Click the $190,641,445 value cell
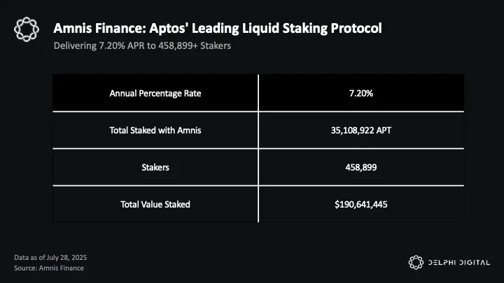 point(361,204)
